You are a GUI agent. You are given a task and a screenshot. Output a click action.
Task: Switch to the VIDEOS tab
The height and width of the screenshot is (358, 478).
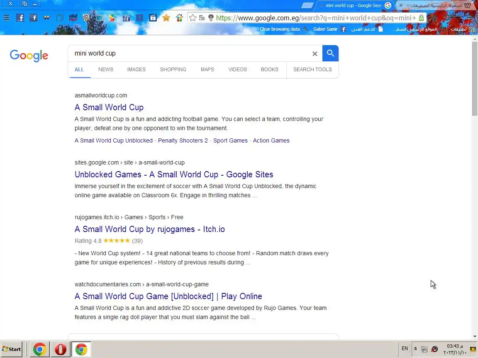[x=237, y=70]
